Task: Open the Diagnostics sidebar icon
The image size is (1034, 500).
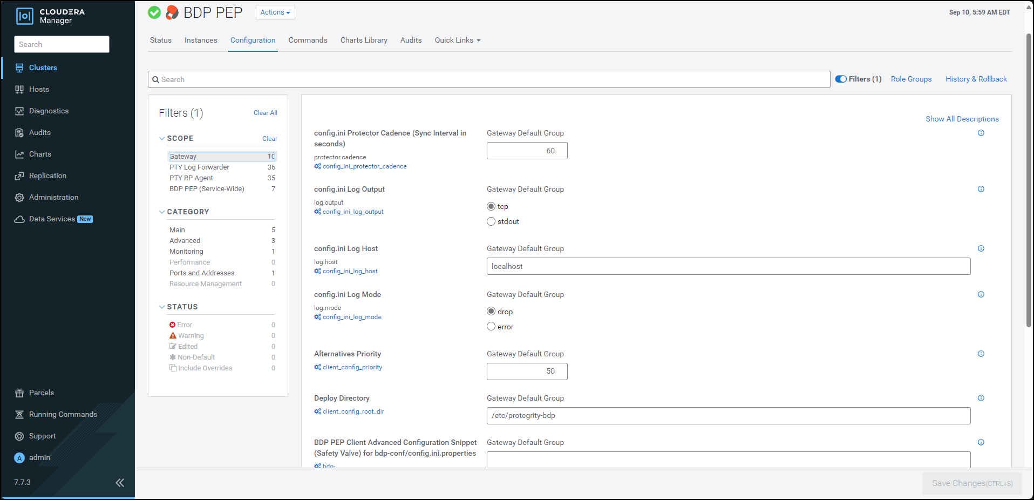Action: [19, 111]
